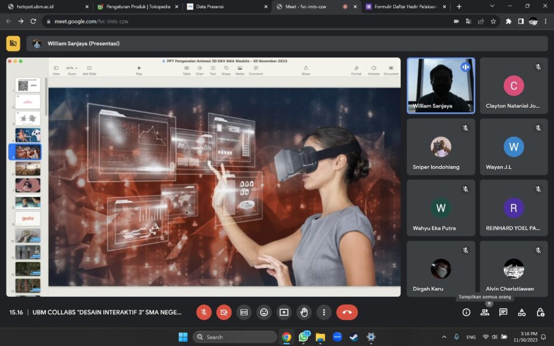Click the yellow presentation icon beside William Sanjaya
554x346 pixels.
pos(13,43)
